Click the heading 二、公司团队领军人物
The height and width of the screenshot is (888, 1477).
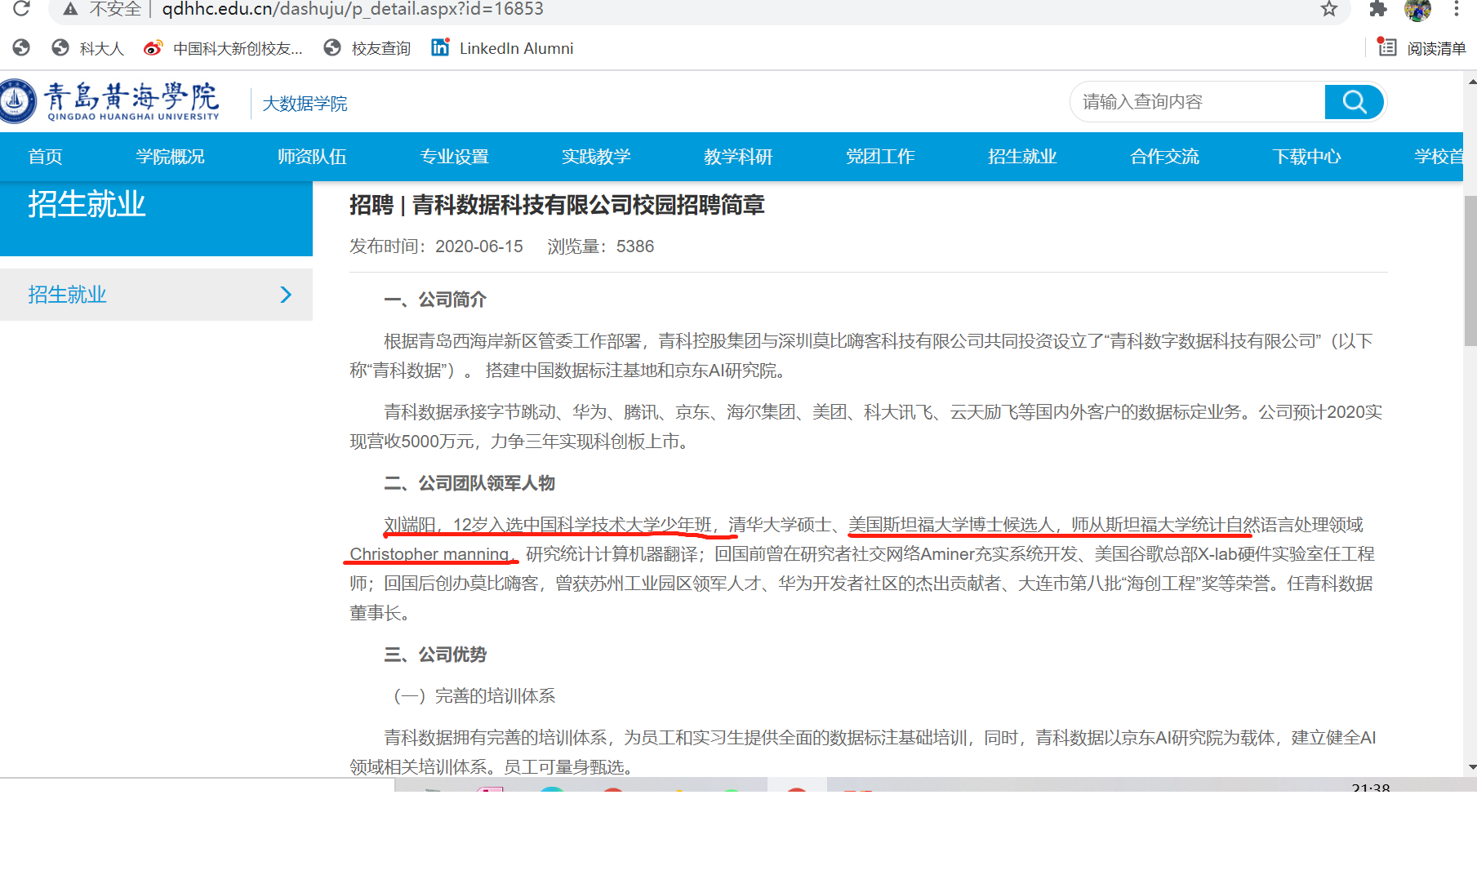click(469, 483)
